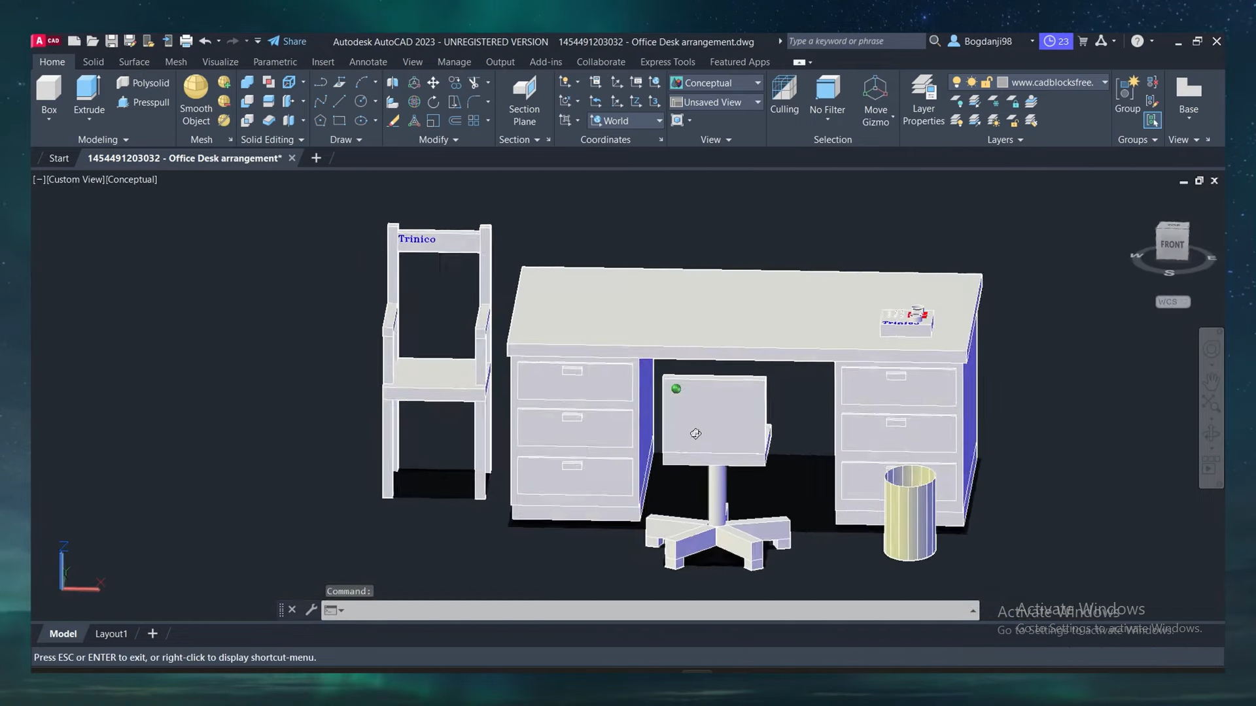Switch to the Layout1 tab

pos(111,633)
